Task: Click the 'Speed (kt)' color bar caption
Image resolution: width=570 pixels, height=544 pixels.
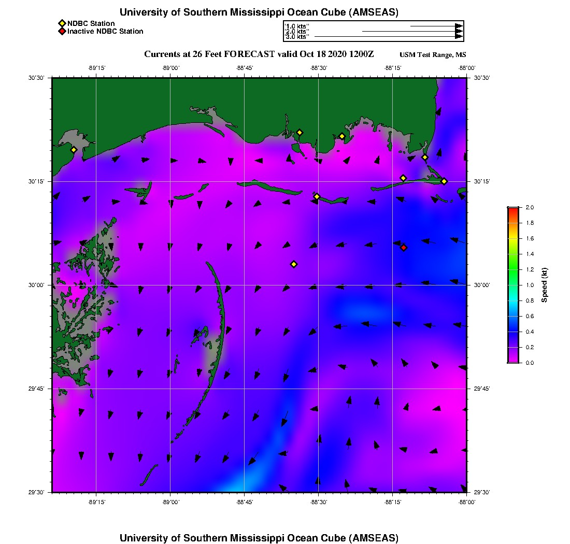Action: [x=544, y=285]
